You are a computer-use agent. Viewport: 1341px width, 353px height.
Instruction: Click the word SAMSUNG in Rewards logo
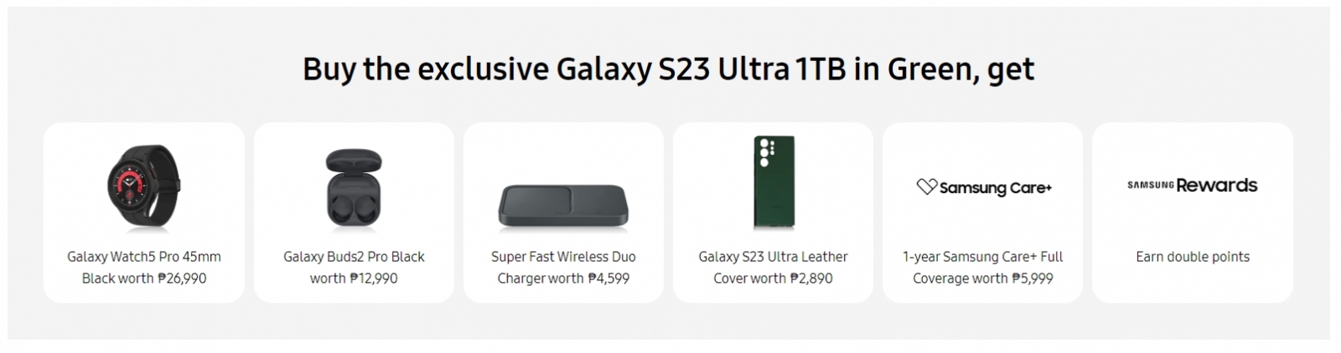tap(1150, 186)
